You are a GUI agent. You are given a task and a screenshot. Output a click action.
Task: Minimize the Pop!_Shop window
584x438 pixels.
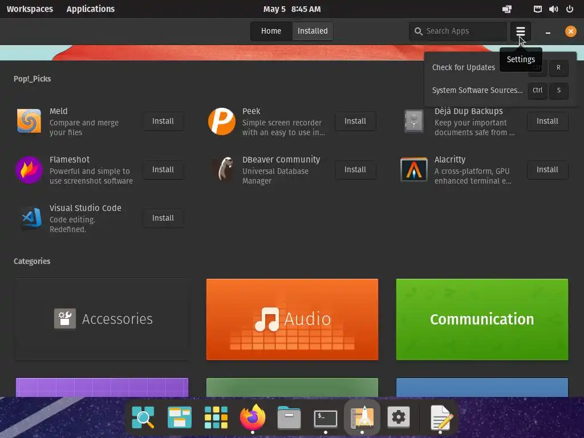coord(548,32)
